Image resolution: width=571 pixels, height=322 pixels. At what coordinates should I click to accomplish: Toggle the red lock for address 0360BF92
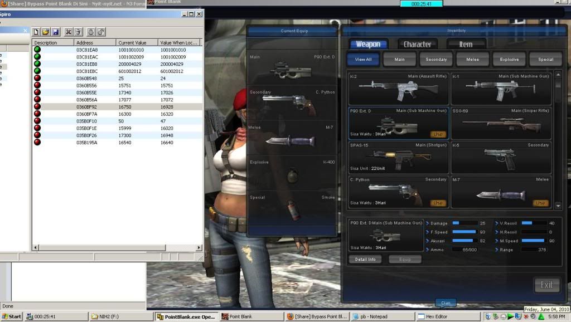pos(37,106)
